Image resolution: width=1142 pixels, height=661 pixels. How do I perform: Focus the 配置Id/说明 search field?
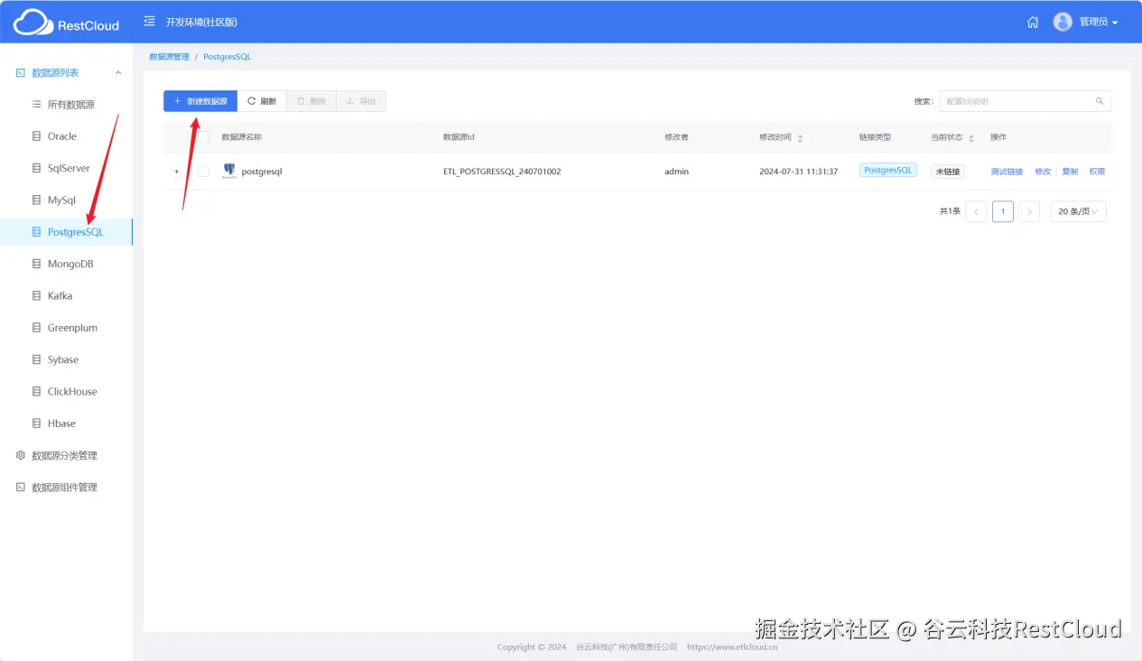pos(1026,101)
